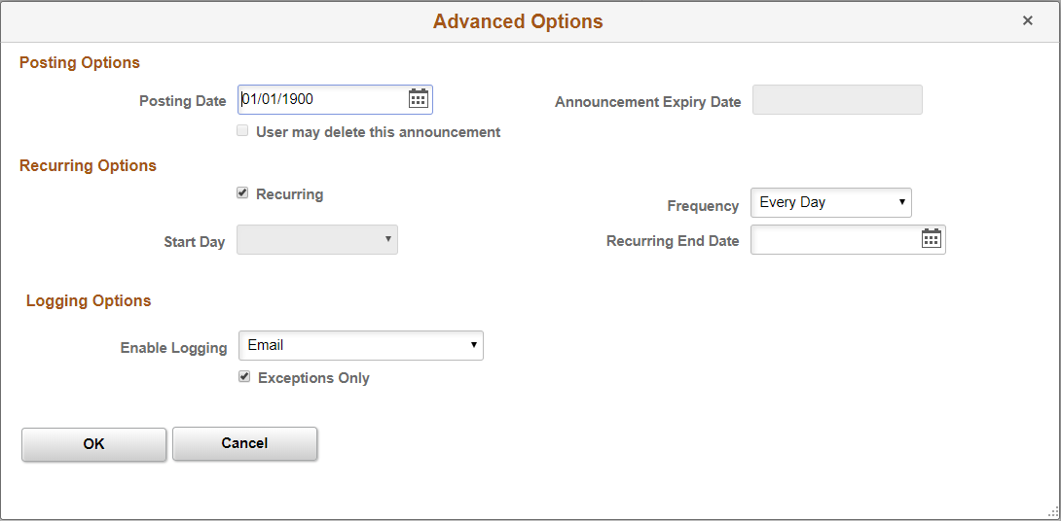Click the Cancel button
1061x521 pixels.
point(245,443)
